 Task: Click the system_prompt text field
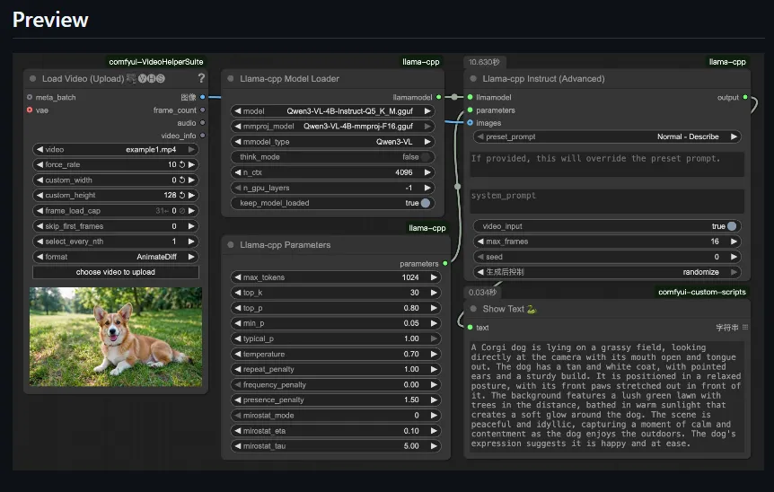tap(607, 201)
